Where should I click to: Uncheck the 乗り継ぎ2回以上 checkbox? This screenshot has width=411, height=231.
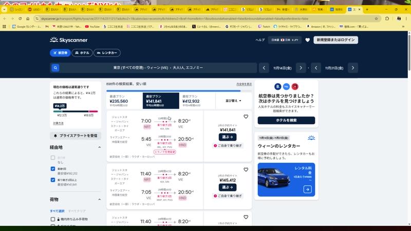pyautogui.click(x=53, y=180)
